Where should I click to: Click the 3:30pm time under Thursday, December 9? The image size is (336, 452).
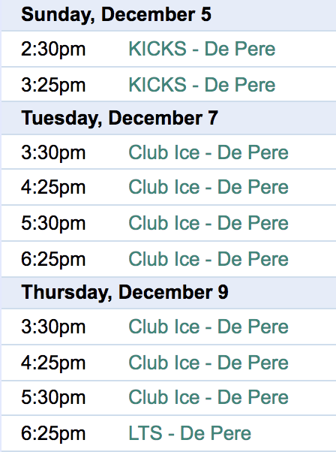point(53,327)
